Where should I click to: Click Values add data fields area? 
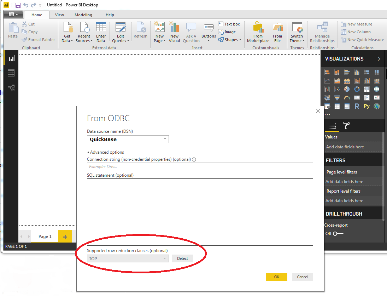pos(353,147)
